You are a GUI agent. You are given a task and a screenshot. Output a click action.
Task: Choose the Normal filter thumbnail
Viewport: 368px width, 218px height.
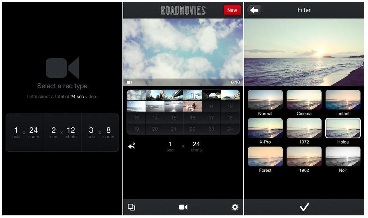(x=265, y=100)
